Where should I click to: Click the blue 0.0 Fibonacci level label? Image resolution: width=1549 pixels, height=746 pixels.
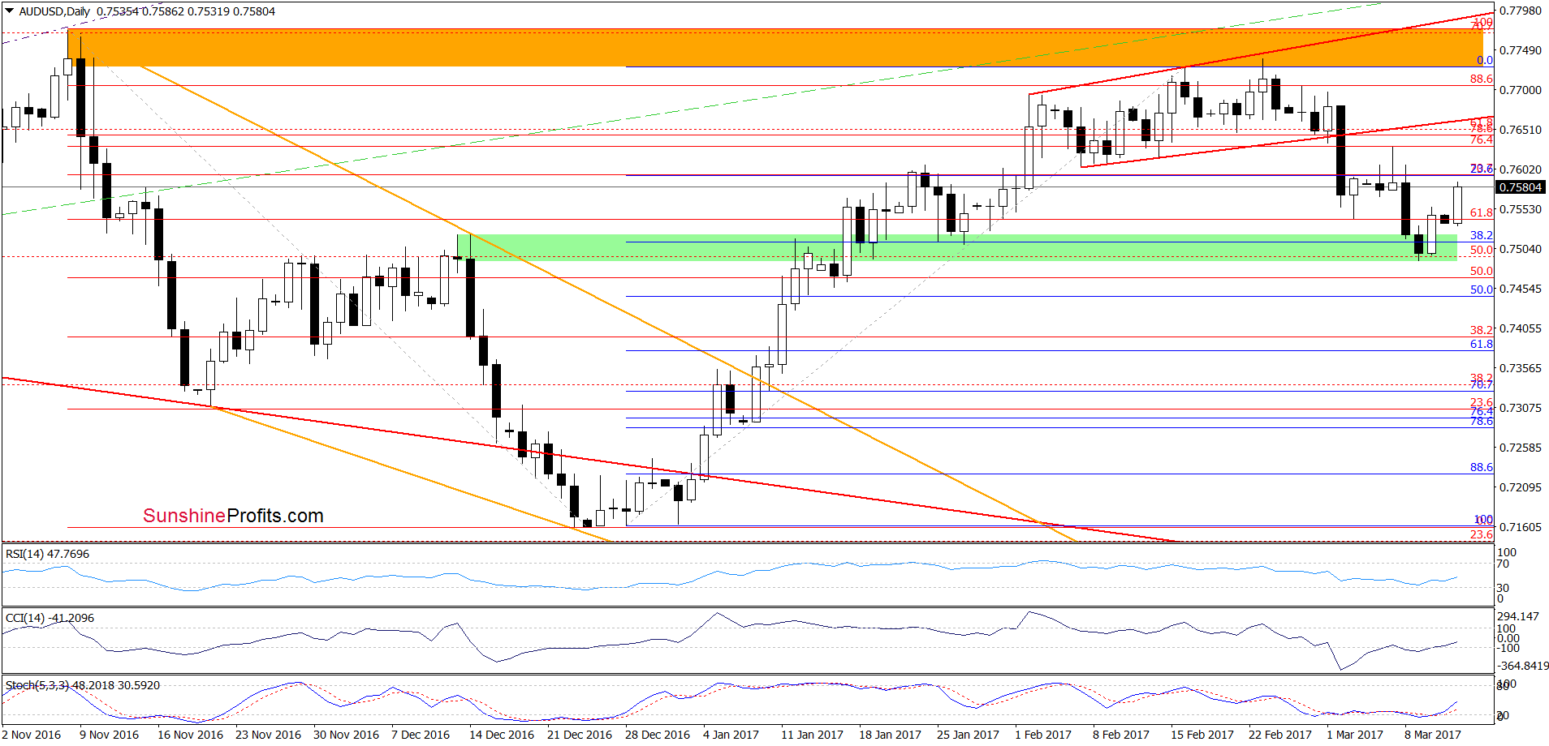[1485, 60]
